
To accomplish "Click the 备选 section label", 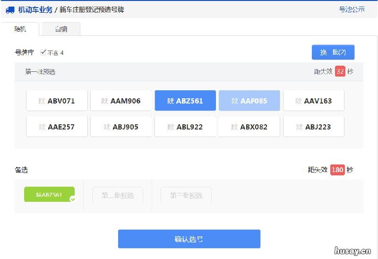I will coord(21,170).
